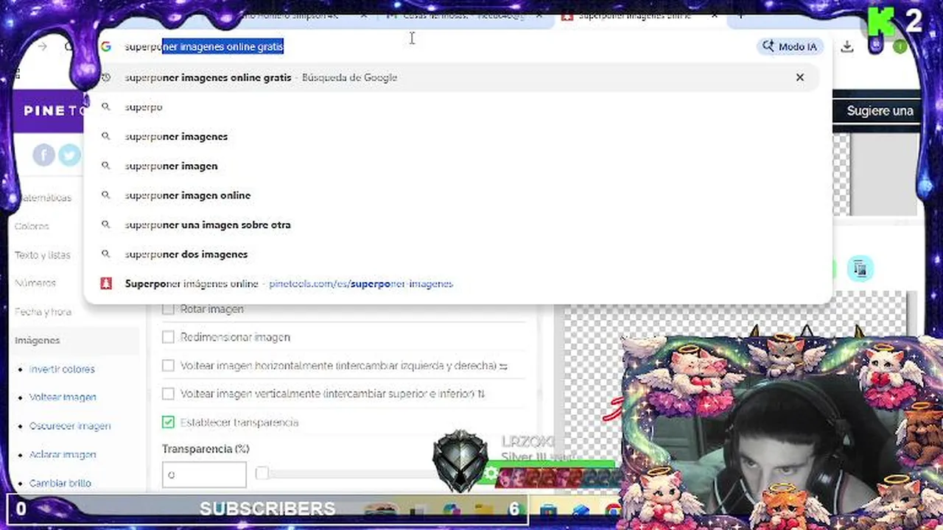Close the Homero Simpson 4K tab

[364, 15]
